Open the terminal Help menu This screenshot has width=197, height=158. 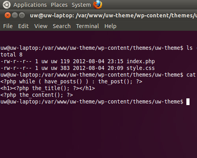click(x=110, y=26)
